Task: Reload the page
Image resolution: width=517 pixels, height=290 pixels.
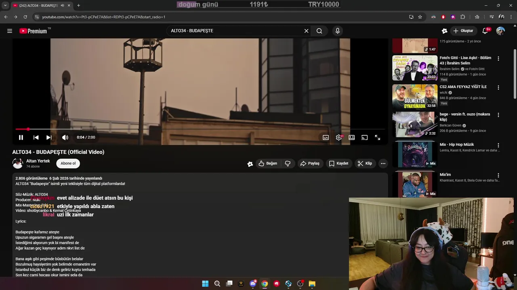Action: (25, 17)
